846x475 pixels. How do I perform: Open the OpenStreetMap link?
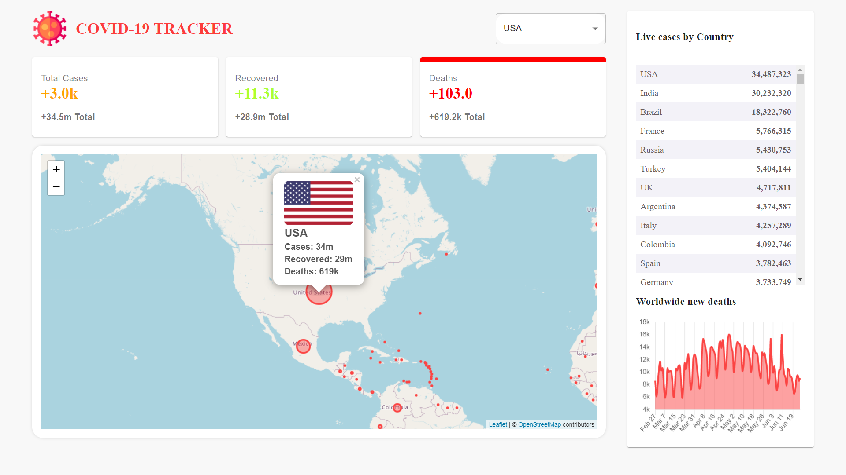tap(539, 424)
